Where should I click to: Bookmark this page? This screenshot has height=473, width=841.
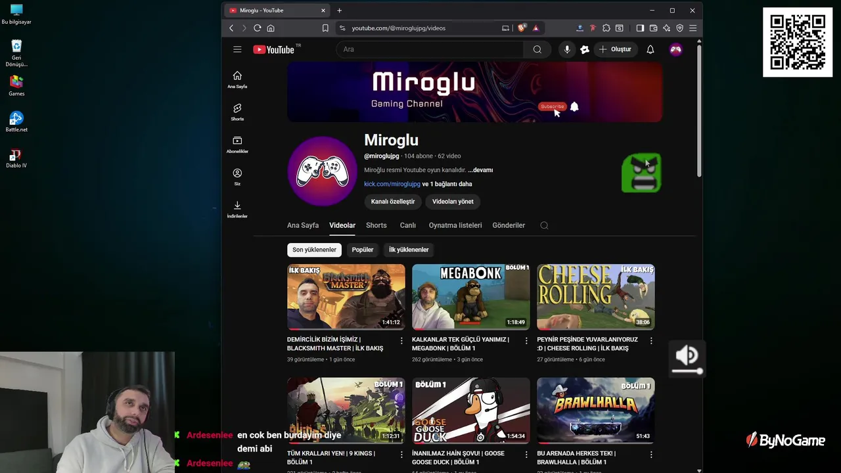[x=325, y=28]
